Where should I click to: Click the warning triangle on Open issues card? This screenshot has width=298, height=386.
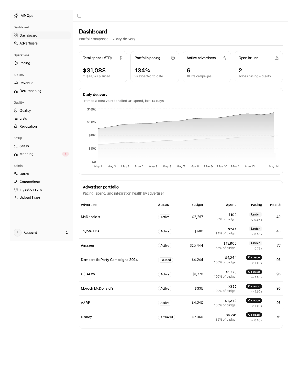277,58
